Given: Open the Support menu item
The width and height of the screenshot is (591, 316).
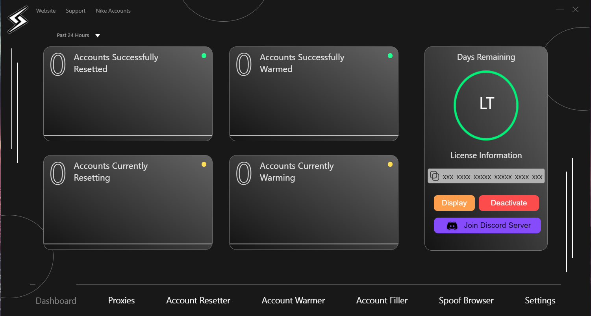Looking at the screenshot, I should point(76,11).
